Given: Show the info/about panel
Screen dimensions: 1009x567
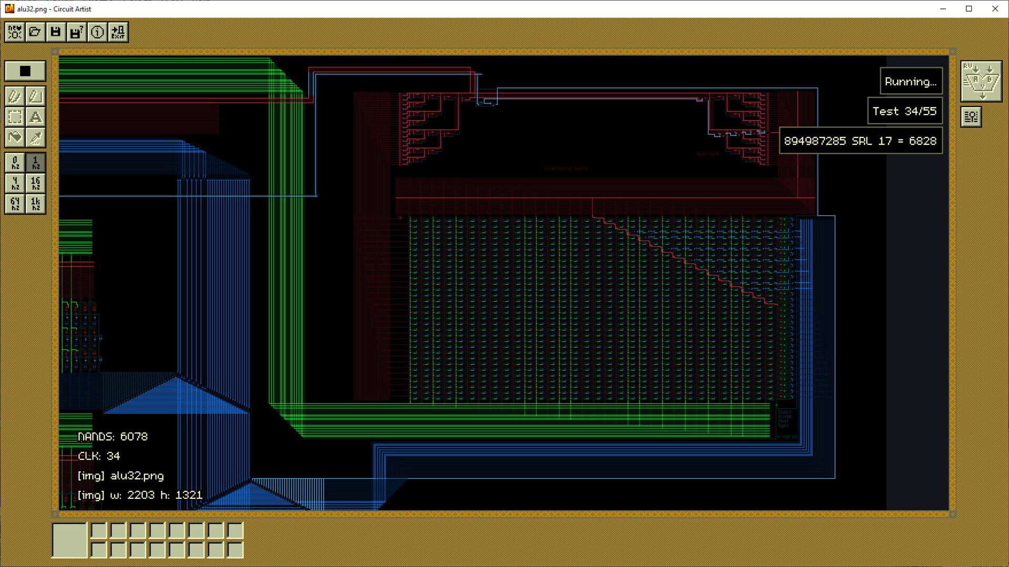Looking at the screenshot, I should coord(98,31).
